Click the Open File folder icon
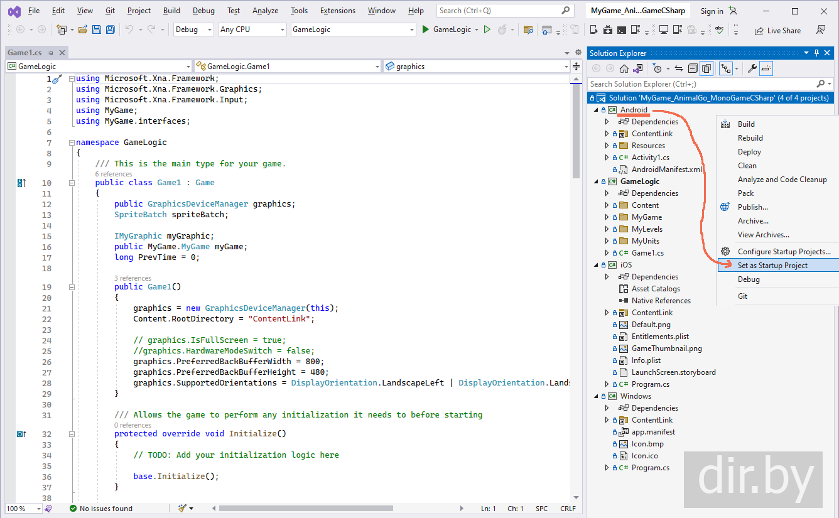Viewport: 839px width, 518px height. [x=84, y=30]
